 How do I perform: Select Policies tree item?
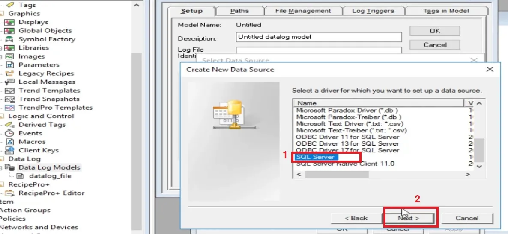(12, 219)
